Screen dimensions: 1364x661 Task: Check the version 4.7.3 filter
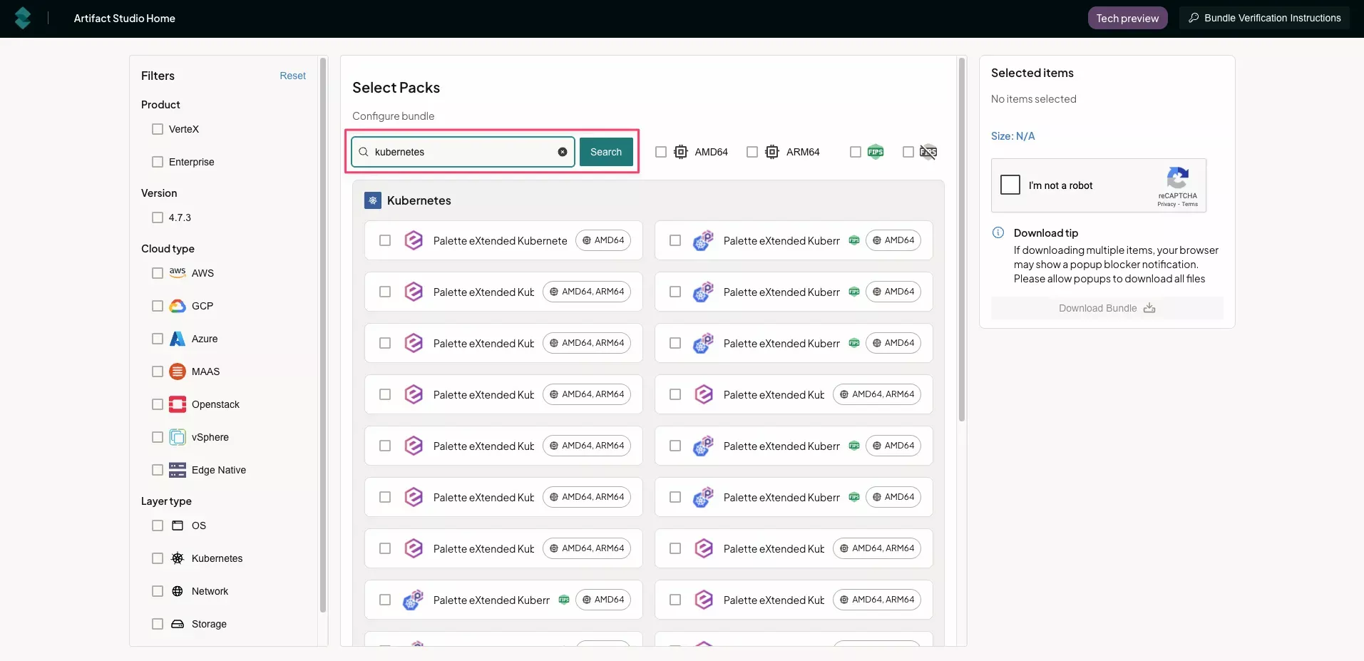click(x=157, y=217)
